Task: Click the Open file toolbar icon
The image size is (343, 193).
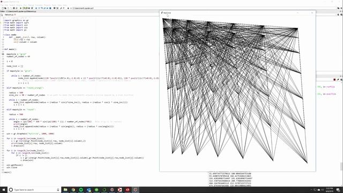Action: tap(5, 8)
